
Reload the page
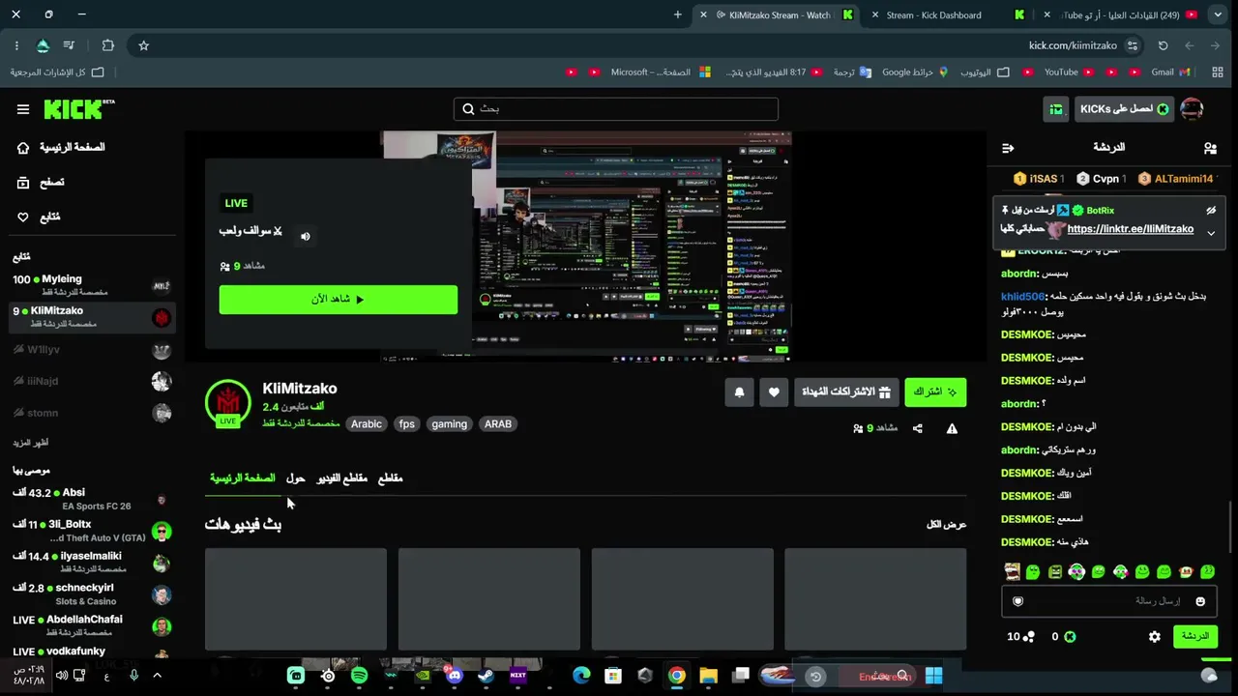[x=1164, y=45]
